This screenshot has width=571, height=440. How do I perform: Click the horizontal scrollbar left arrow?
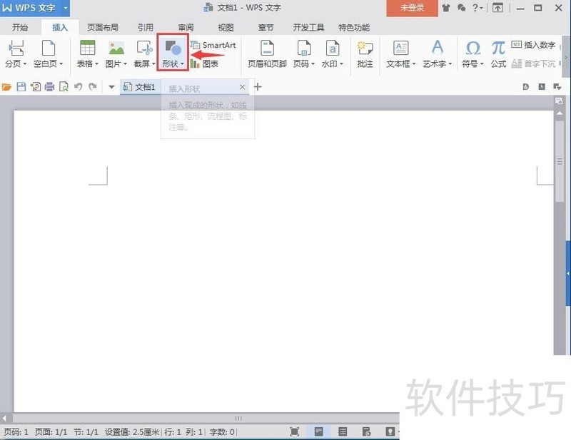tap(4, 418)
